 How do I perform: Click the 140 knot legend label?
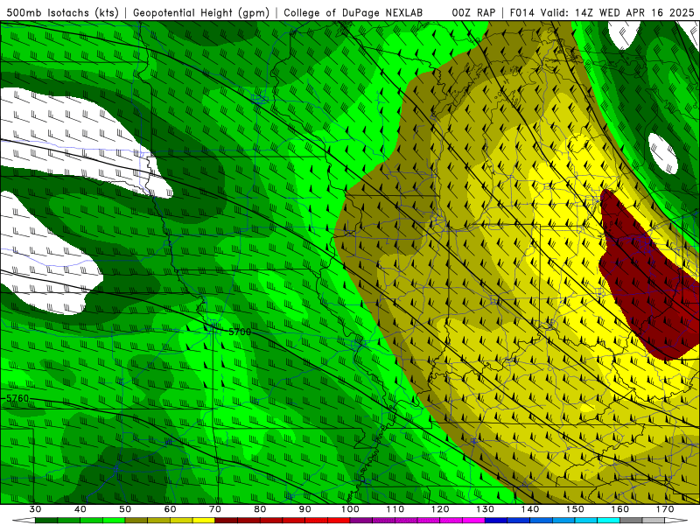click(530, 509)
